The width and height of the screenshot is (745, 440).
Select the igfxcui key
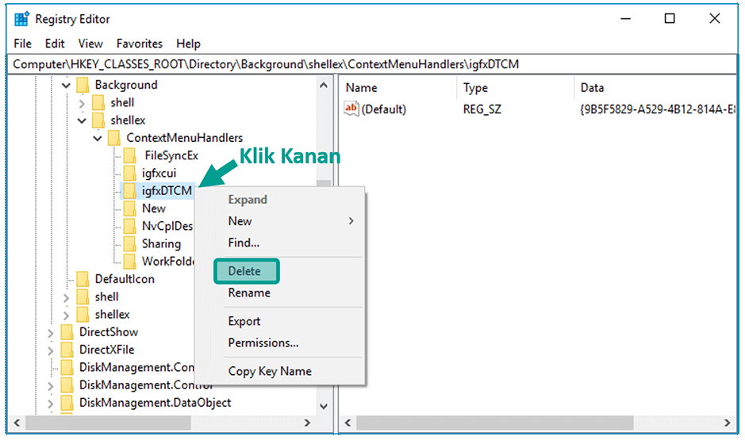tap(159, 174)
